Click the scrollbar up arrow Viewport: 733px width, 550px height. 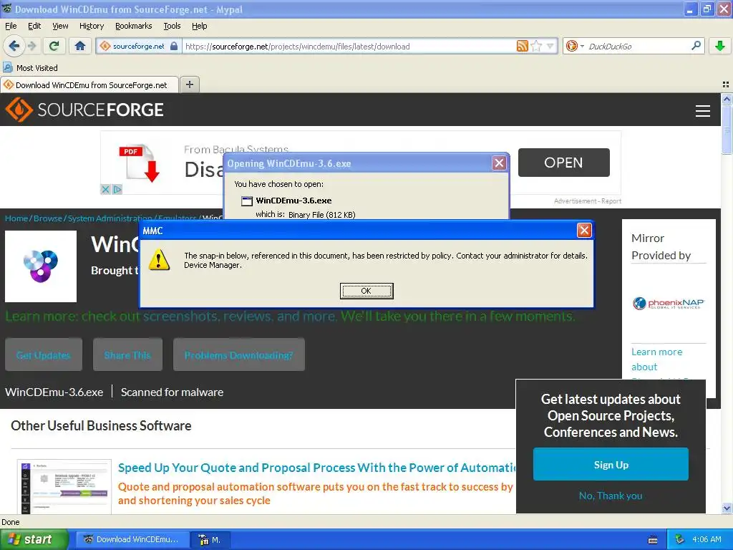point(727,99)
